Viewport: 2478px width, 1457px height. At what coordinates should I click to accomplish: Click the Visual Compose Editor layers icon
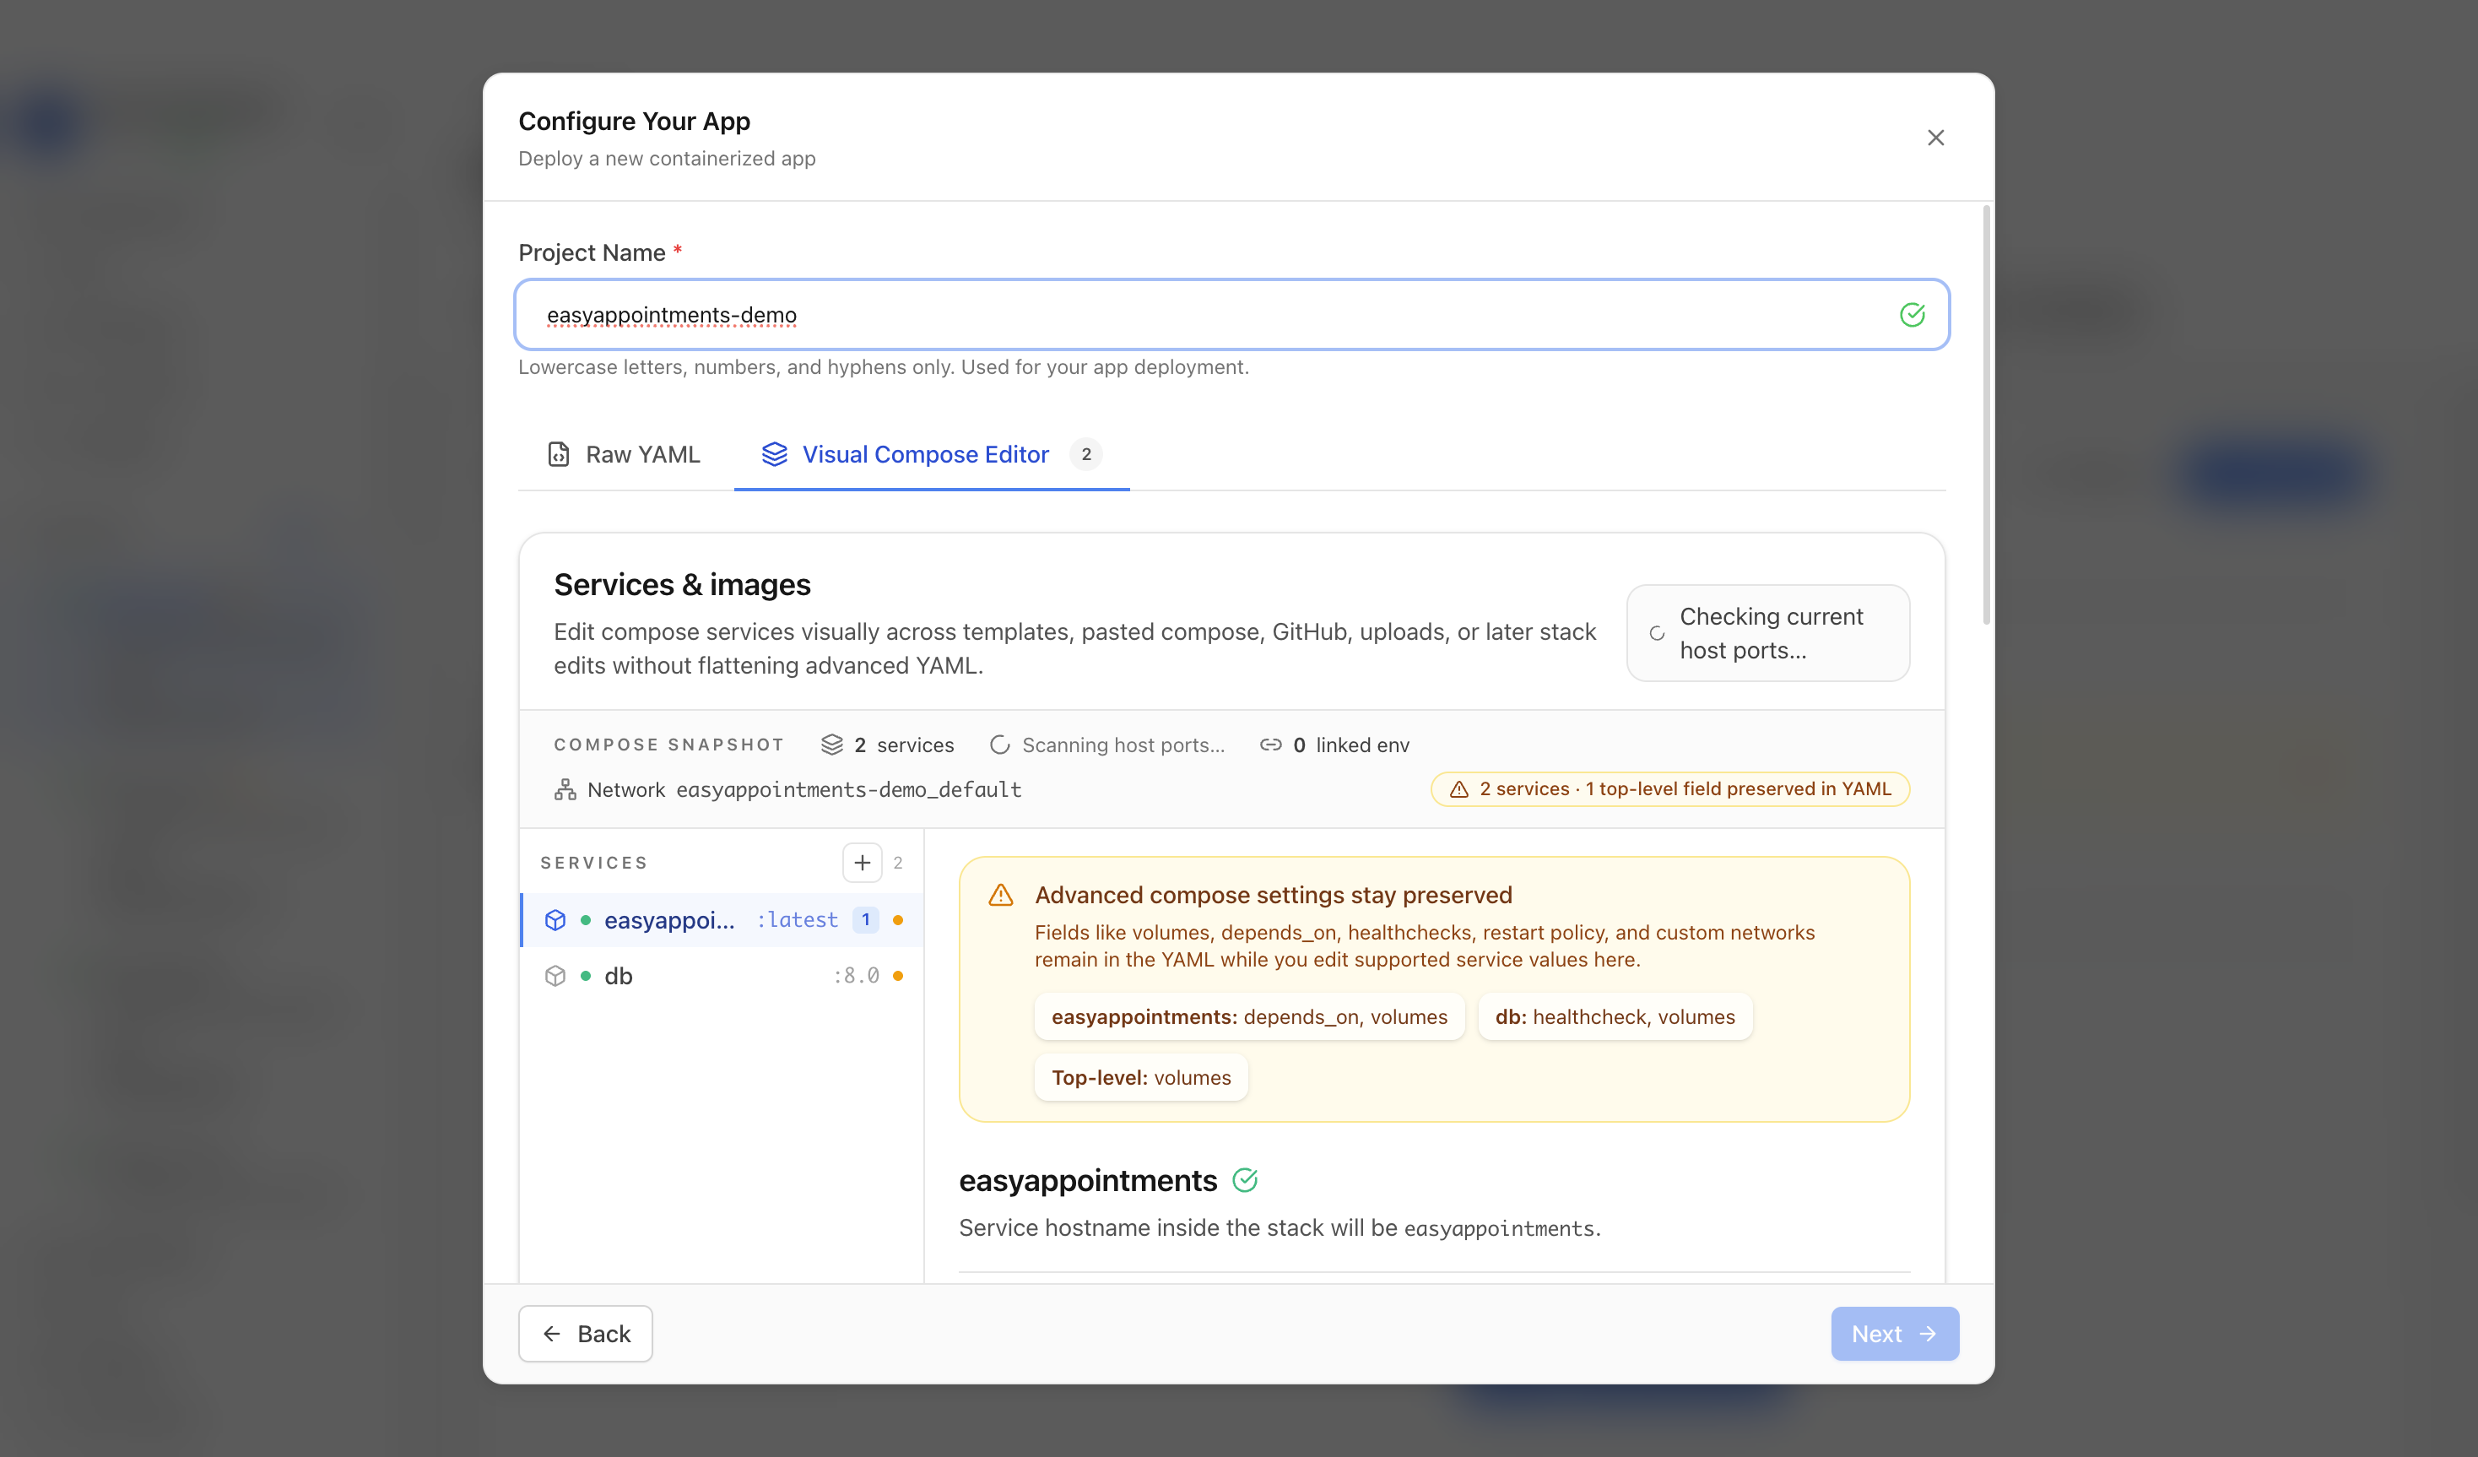[x=774, y=454]
